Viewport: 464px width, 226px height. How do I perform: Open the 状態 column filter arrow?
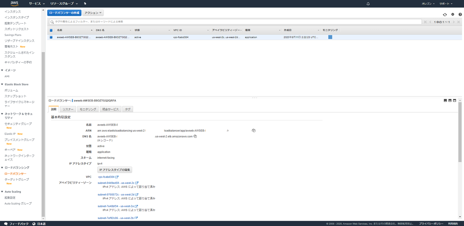point(169,30)
